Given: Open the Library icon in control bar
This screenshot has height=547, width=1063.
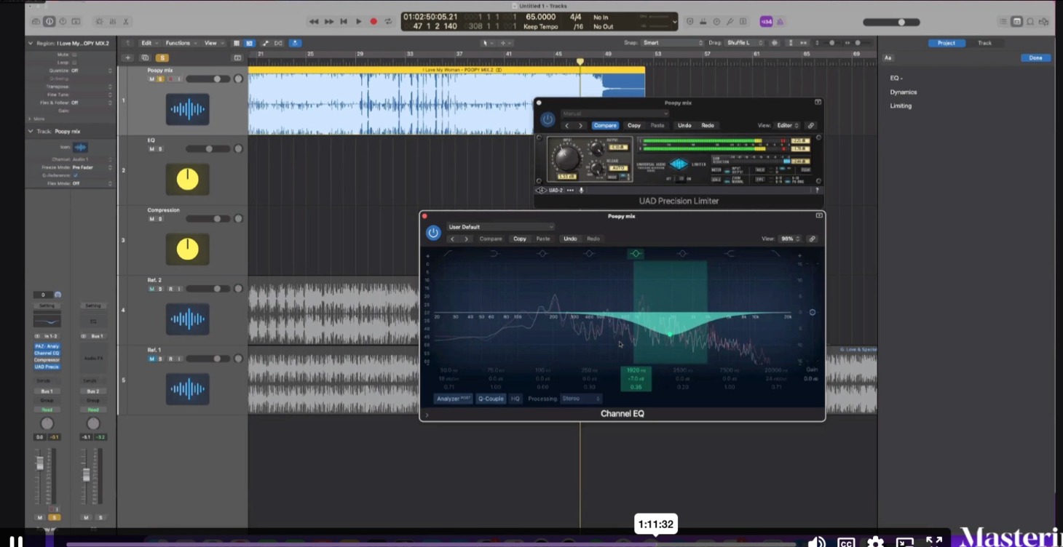Looking at the screenshot, I should tap(36, 22).
